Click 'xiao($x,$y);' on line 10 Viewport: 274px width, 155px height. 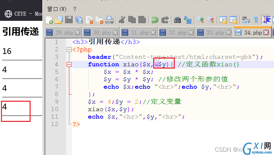coord(111,109)
